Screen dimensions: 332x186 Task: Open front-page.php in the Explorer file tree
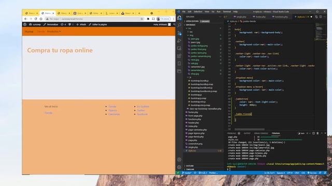[x=195, y=116]
